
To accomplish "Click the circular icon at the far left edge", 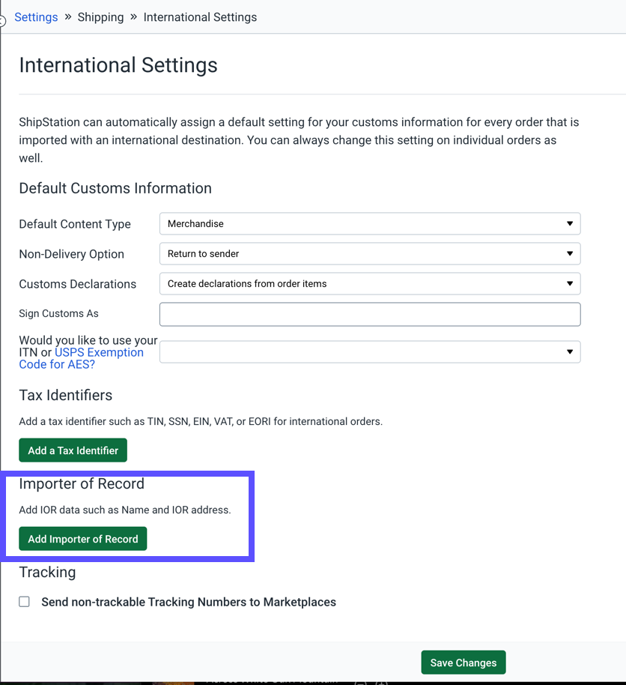I will click(3, 22).
